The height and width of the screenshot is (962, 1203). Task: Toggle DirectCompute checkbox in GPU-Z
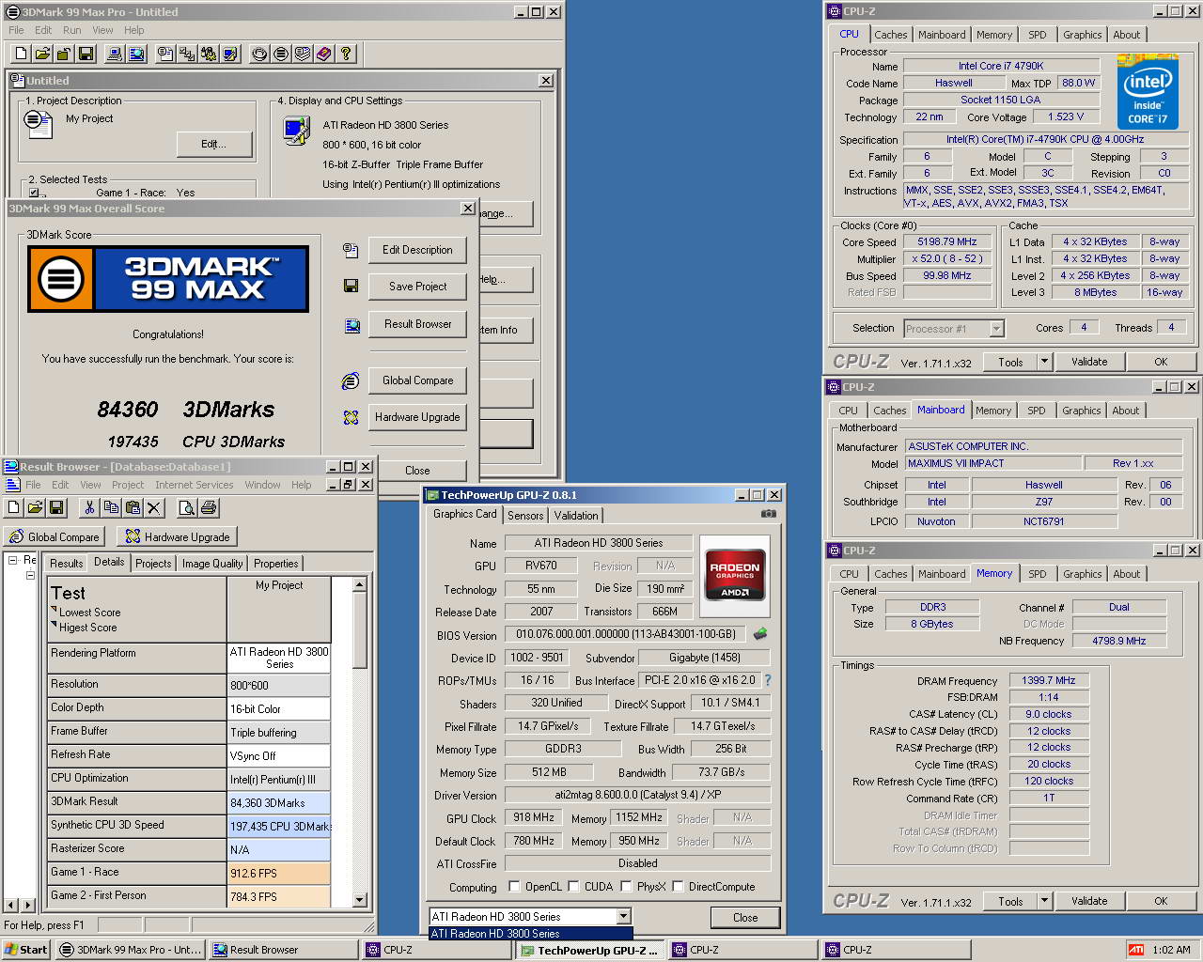678,886
